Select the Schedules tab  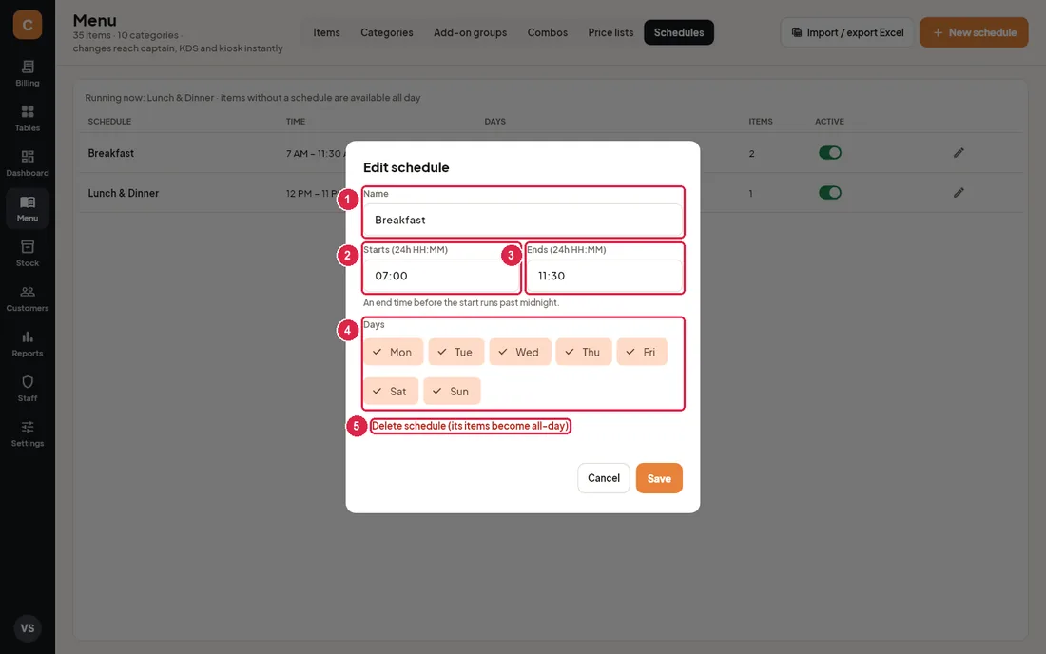[x=679, y=32]
